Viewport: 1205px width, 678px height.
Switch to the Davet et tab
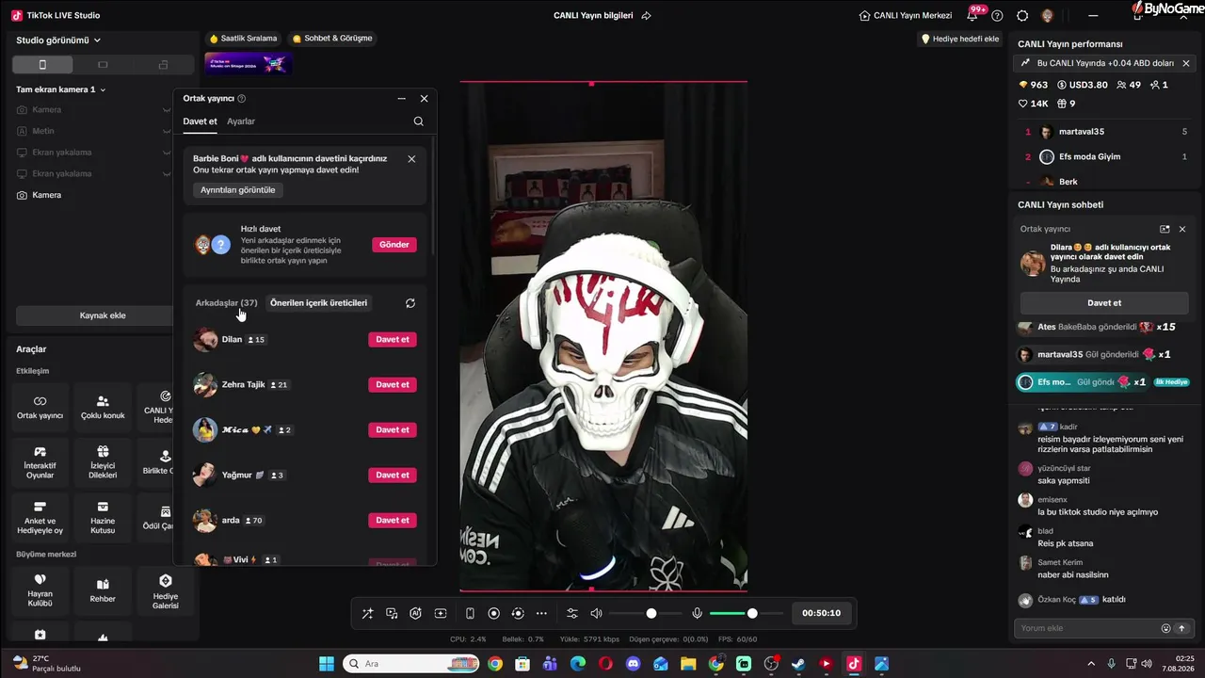[x=200, y=121]
